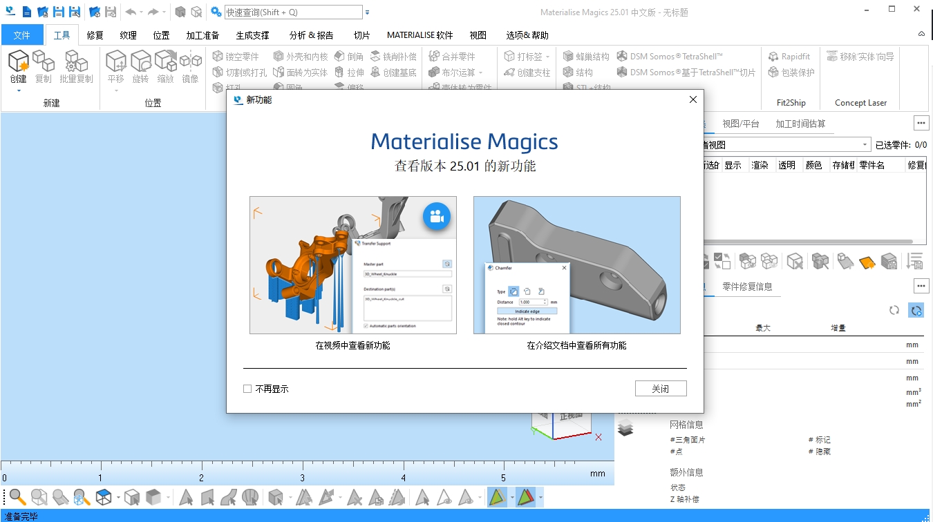The image size is (933, 522).
Task: Switch to the 生成支撑 ribbon tab
Action: [x=252, y=35]
